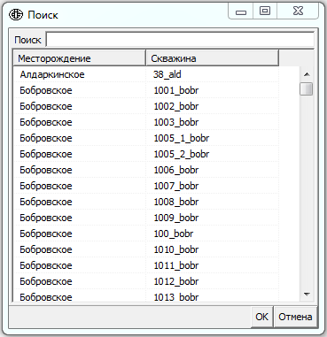Select well 1009_bobr

click(x=176, y=218)
